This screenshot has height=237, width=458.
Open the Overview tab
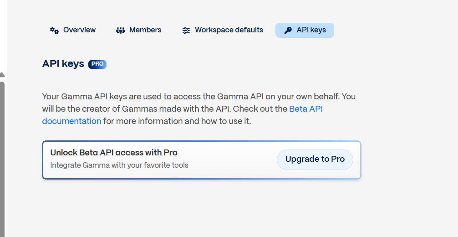point(79,30)
